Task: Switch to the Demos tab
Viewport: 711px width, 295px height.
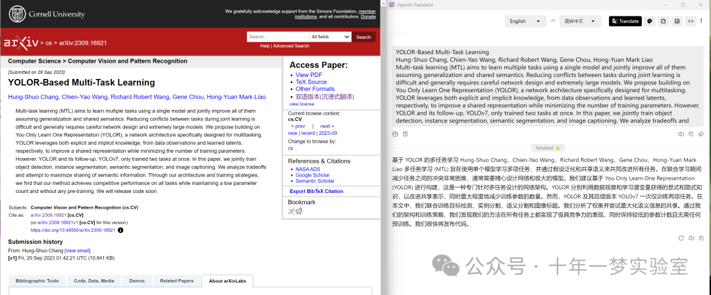Action: point(137,281)
